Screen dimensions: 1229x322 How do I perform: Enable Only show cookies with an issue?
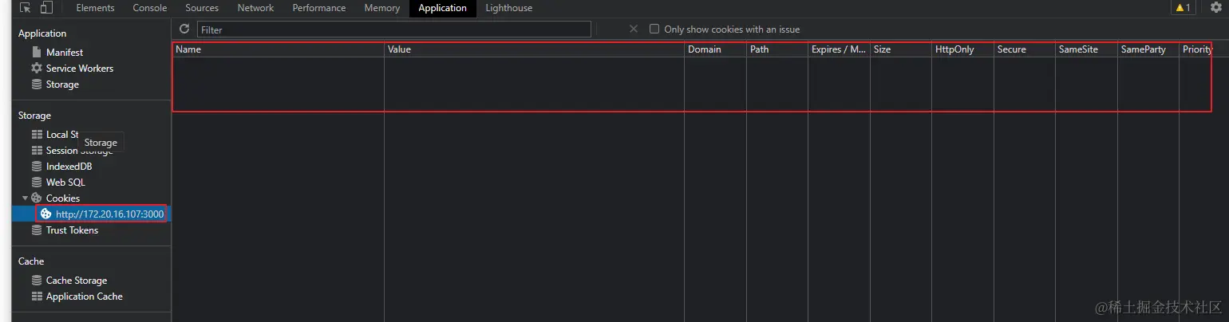[x=654, y=29]
